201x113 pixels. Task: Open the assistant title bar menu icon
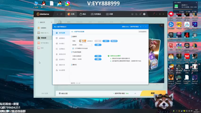(141, 27)
